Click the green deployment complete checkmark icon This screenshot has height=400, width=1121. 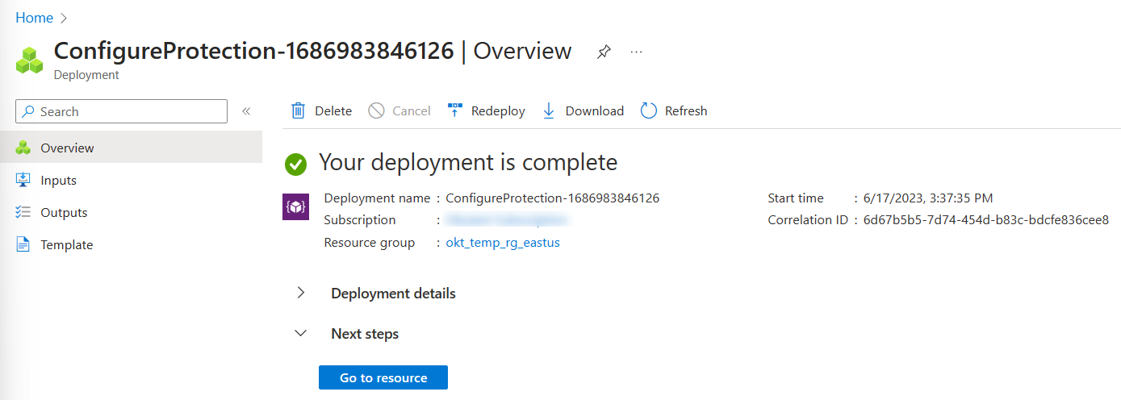point(296,165)
